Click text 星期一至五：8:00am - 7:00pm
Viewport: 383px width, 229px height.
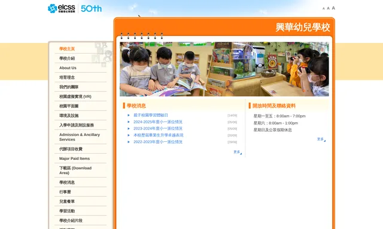point(279,116)
